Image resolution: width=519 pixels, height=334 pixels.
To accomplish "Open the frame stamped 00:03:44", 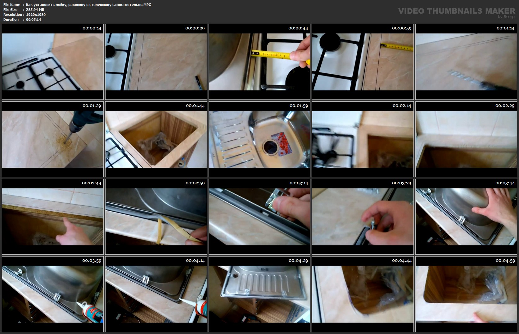I will point(466,217).
